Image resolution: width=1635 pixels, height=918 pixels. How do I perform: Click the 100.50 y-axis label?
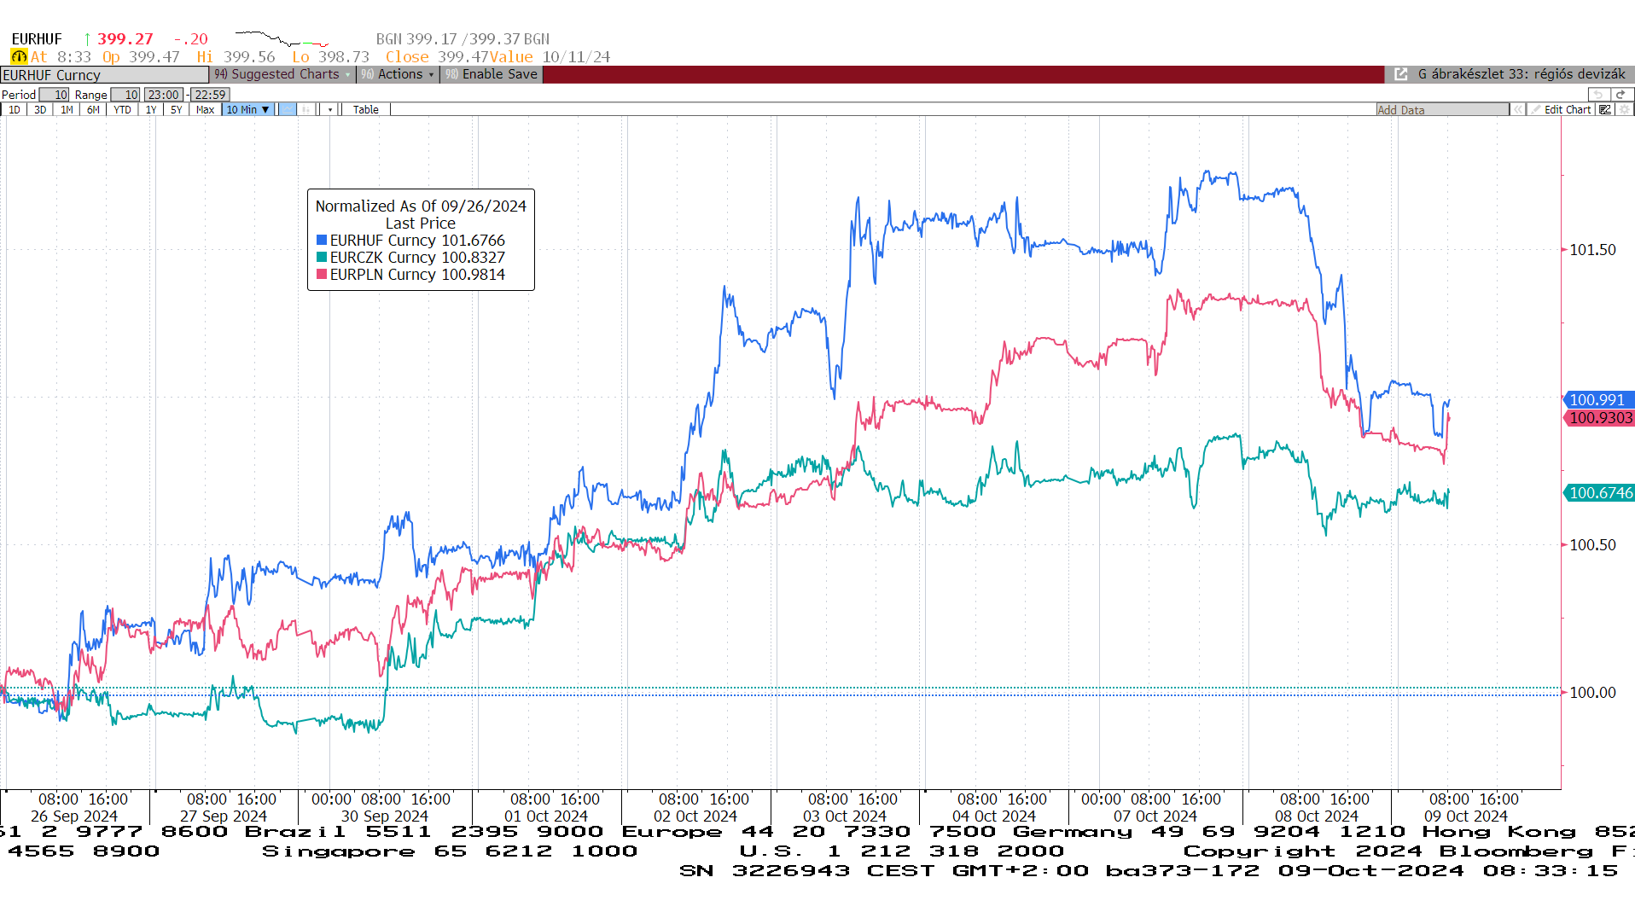[x=1592, y=545]
